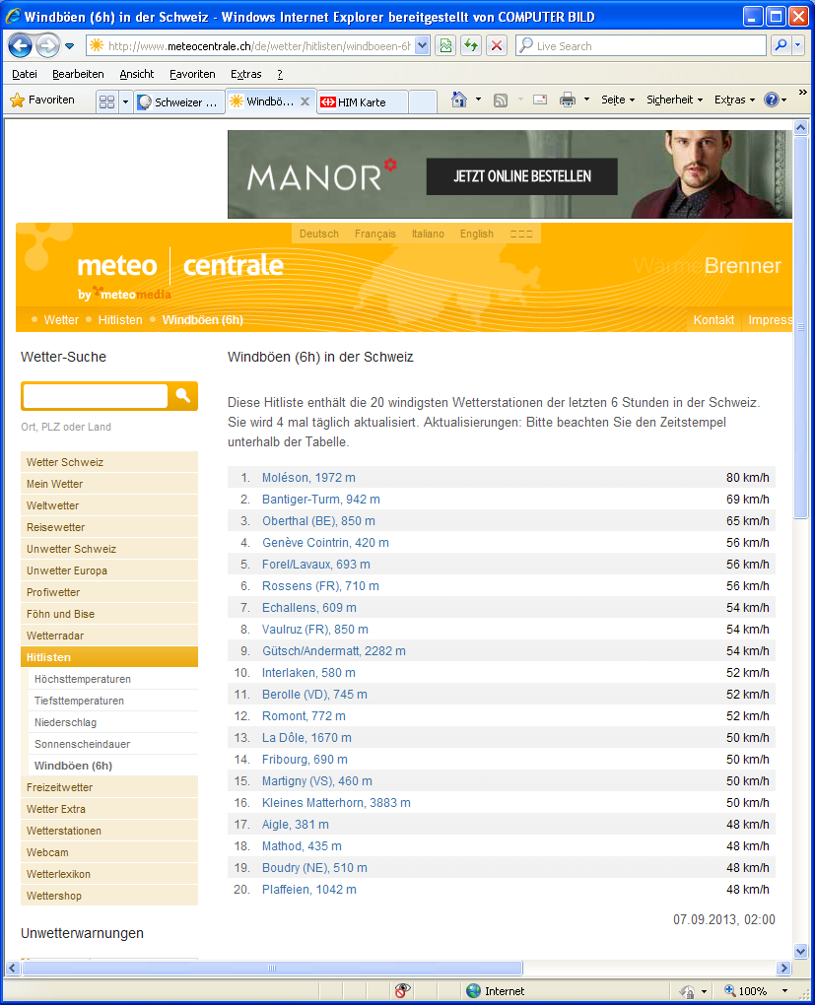Open the Bearbeiten menu
Viewport: 815px width, 1005px height.
78,74
